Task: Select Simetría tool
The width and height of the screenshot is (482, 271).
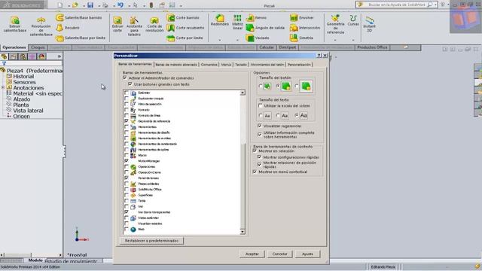Action: (x=301, y=38)
